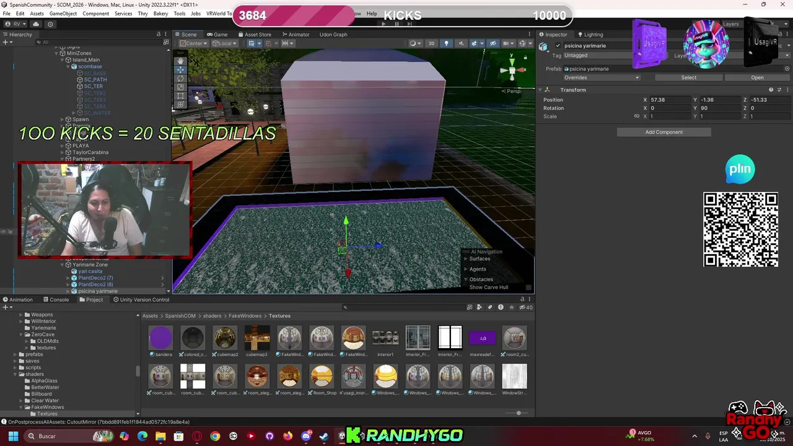Screen dimensions: 793x446
Task: Toggle scene lighting bulb icon
Action: click(445, 43)
